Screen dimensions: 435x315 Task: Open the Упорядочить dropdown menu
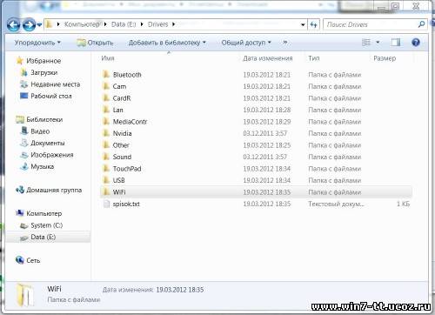click(x=37, y=43)
